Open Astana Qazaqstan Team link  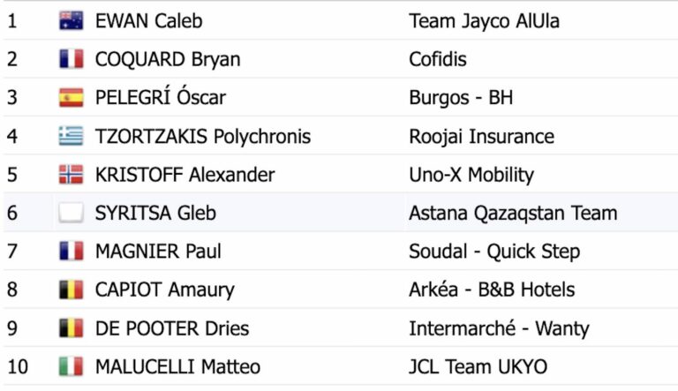pos(513,214)
